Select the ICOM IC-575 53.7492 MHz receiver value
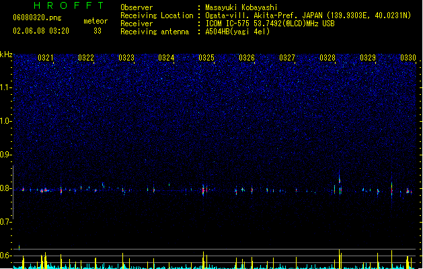Viewport: 423px width, 269px height. (x=270, y=24)
